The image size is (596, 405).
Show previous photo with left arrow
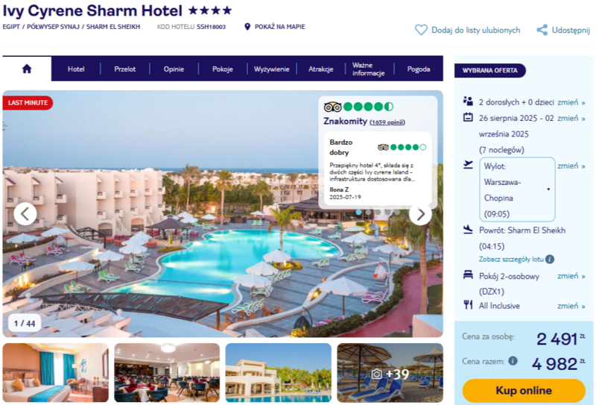pos(25,214)
